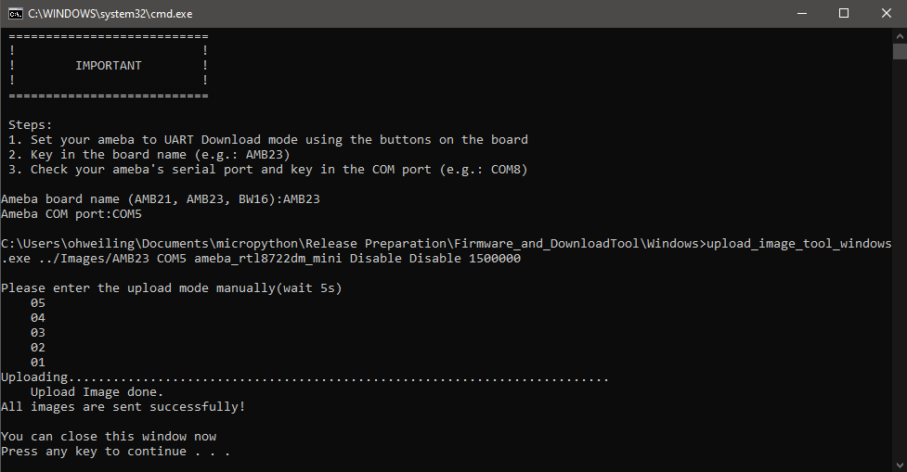Close the command prompt window
The width and height of the screenshot is (907, 472).
887,13
